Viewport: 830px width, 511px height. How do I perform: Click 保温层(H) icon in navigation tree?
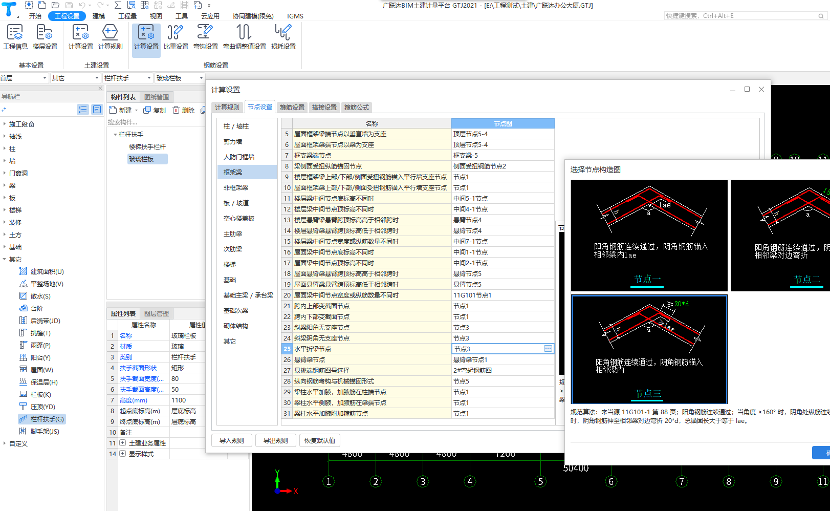coord(23,382)
